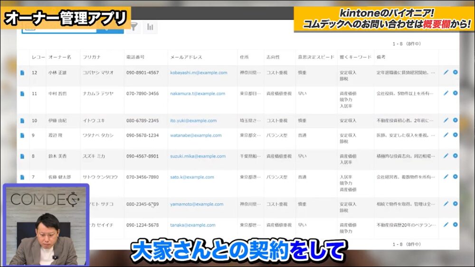The height and width of the screenshot is (267, 475).
Task: Sort by the メールアドレス column header
Action: 186,57
